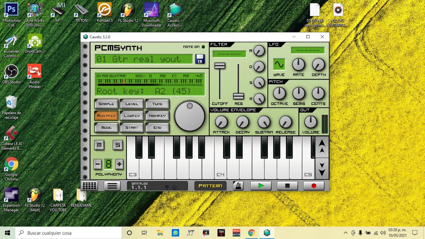Click the filter R envelope knob
The width and height of the screenshot is (425, 239).
[259, 99]
